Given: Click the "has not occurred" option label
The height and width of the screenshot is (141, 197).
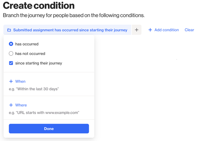Looking at the screenshot, I should pyautogui.click(x=30, y=54).
